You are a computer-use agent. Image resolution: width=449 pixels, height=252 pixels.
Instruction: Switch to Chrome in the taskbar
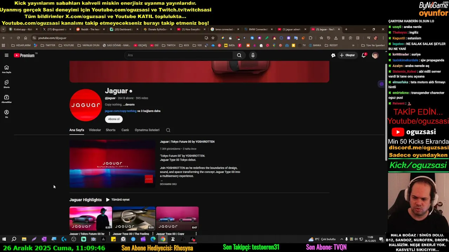coord(163,239)
